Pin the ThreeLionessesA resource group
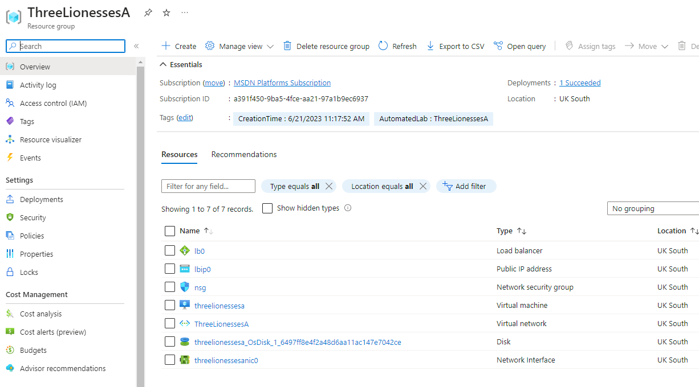The image size is (699, 387). click(x=148, y=13)
